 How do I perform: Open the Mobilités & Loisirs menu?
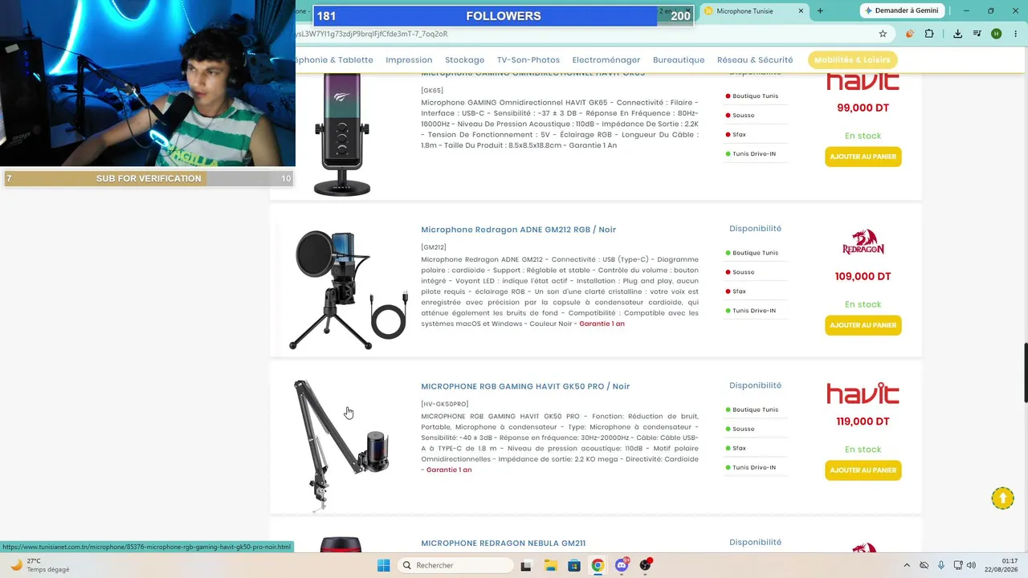tap(852, 60)
